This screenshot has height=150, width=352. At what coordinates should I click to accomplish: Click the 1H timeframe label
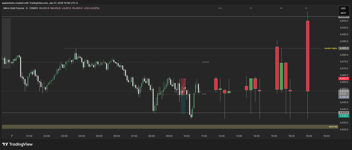(251, 8)
